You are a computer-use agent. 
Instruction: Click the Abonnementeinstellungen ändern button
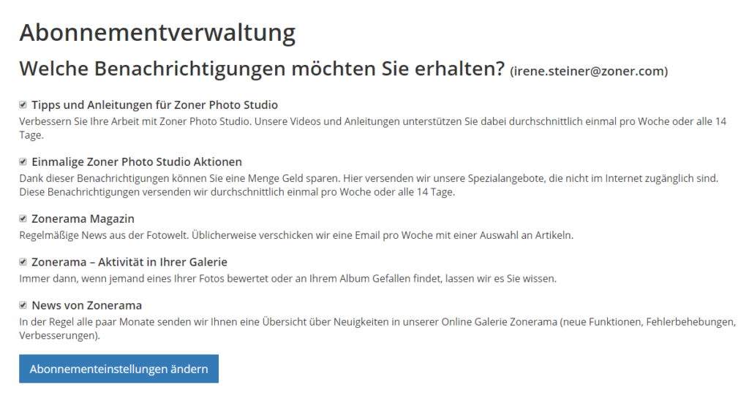[119, 369]
